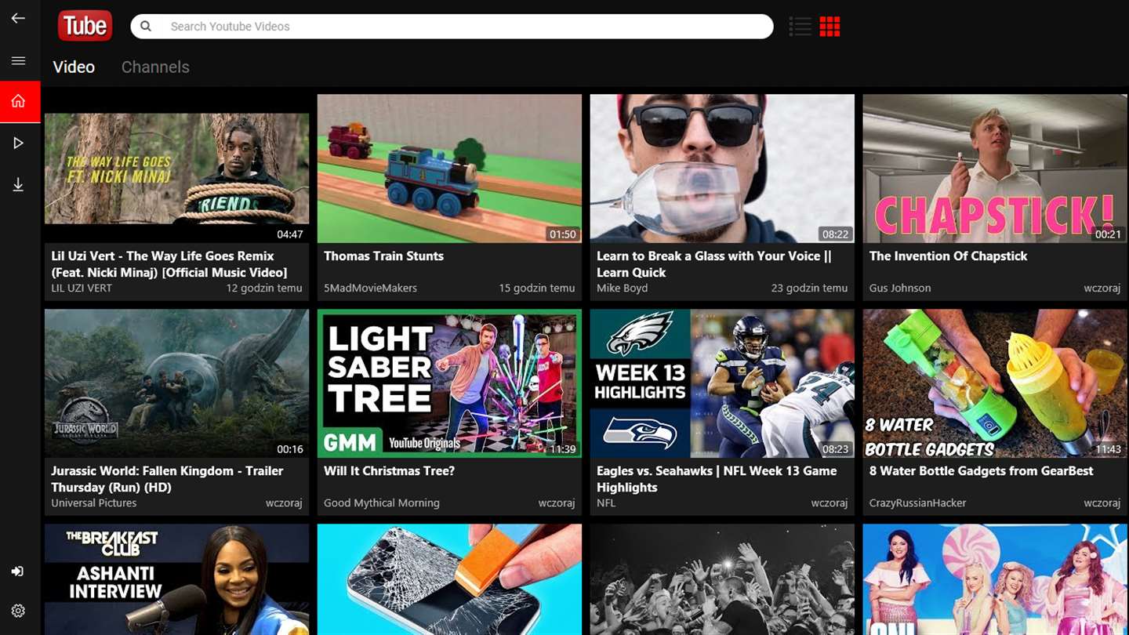This screenshot has width=1129, height=635.
Task: Click the sign-in icon in sidebar
Action: pos(18,571)
